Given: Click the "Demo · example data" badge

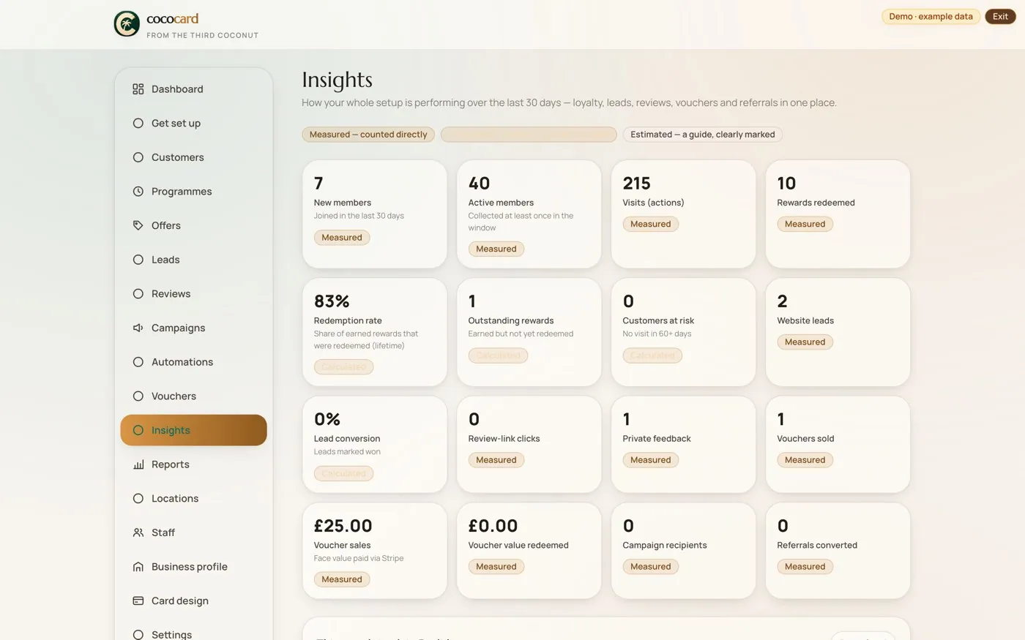Looking at the screenshot, I should coord(931,16).
